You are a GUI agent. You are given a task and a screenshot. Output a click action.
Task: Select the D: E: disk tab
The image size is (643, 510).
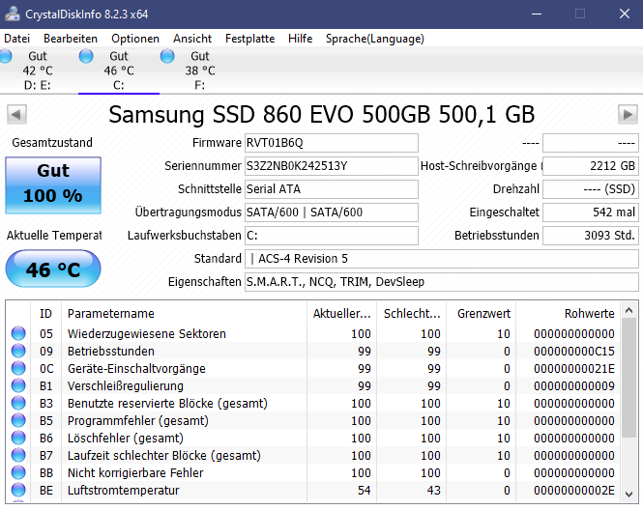(38, 71)
